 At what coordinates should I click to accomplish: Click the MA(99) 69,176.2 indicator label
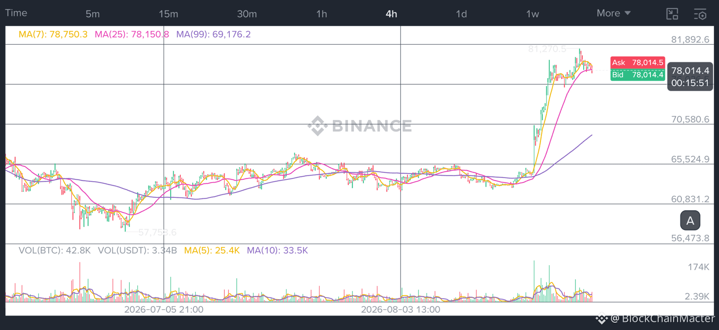[213, 34]
